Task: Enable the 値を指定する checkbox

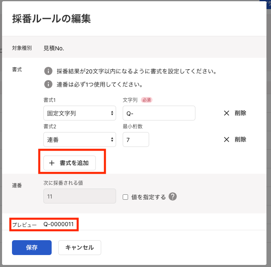Action: (125, 197)
